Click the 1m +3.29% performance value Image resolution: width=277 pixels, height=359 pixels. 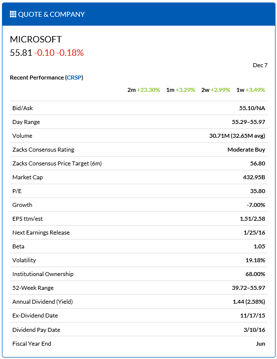coord(181,90)
